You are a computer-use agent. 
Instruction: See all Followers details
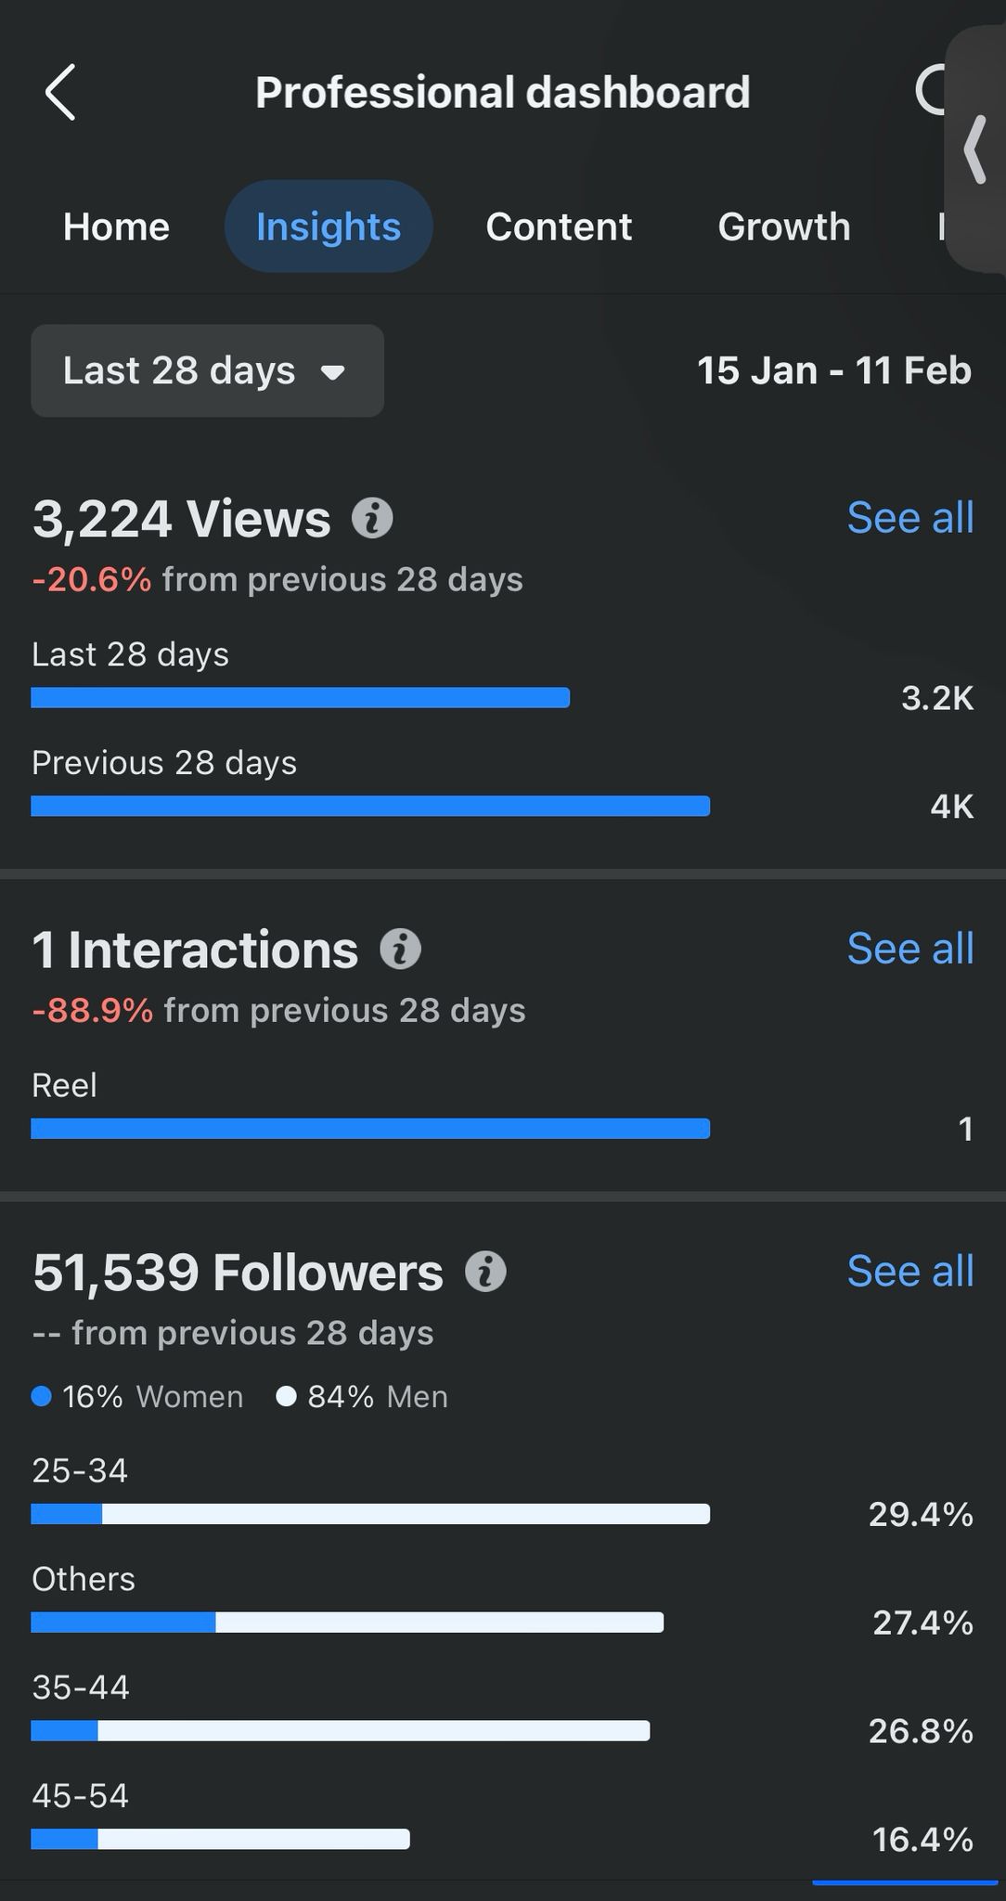click(909, 1272)
